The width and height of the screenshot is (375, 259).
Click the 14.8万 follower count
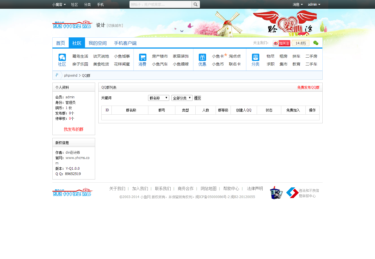(x=301, y=43)
